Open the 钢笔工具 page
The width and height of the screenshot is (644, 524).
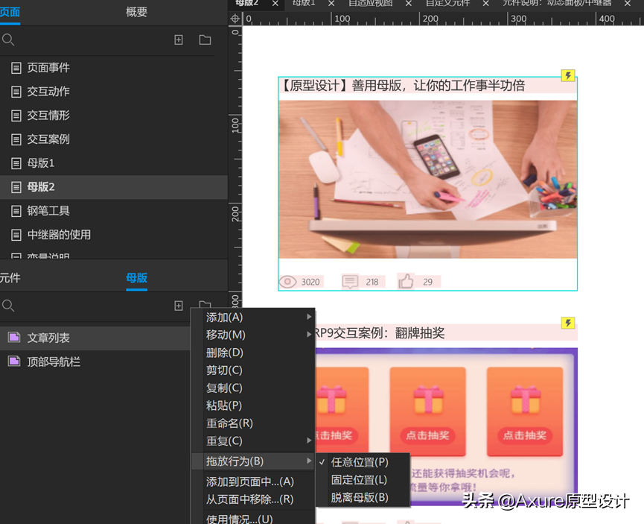coord(114,212)
